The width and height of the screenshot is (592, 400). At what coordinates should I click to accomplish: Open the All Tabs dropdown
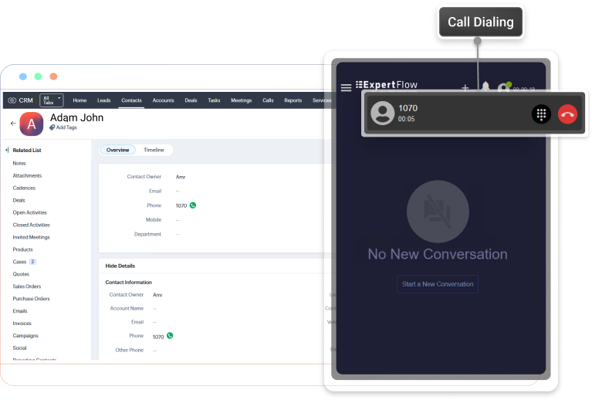(x=52, y=100)
